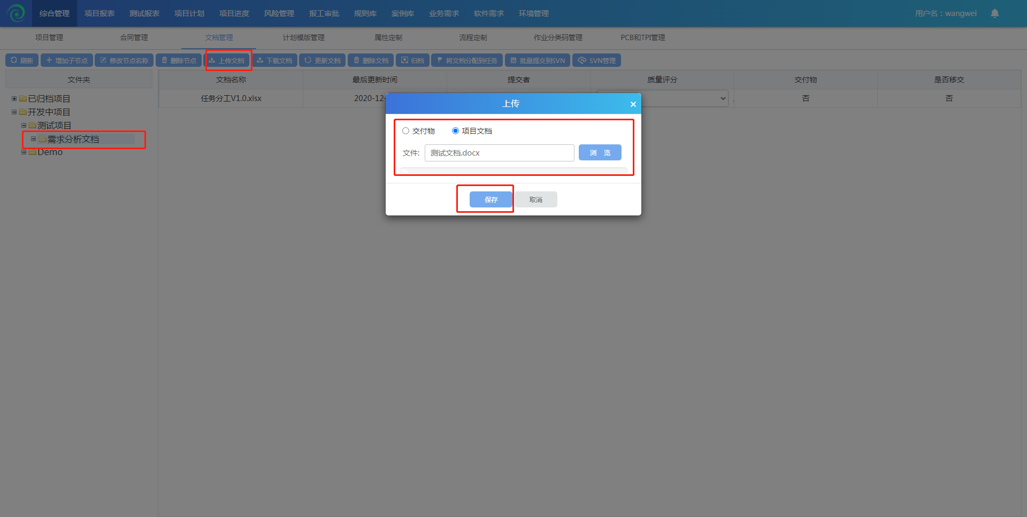This screenshot has height=517, width=1027.
Task: Collapse the 开发中项目 tree node
Action: point(14,112)
